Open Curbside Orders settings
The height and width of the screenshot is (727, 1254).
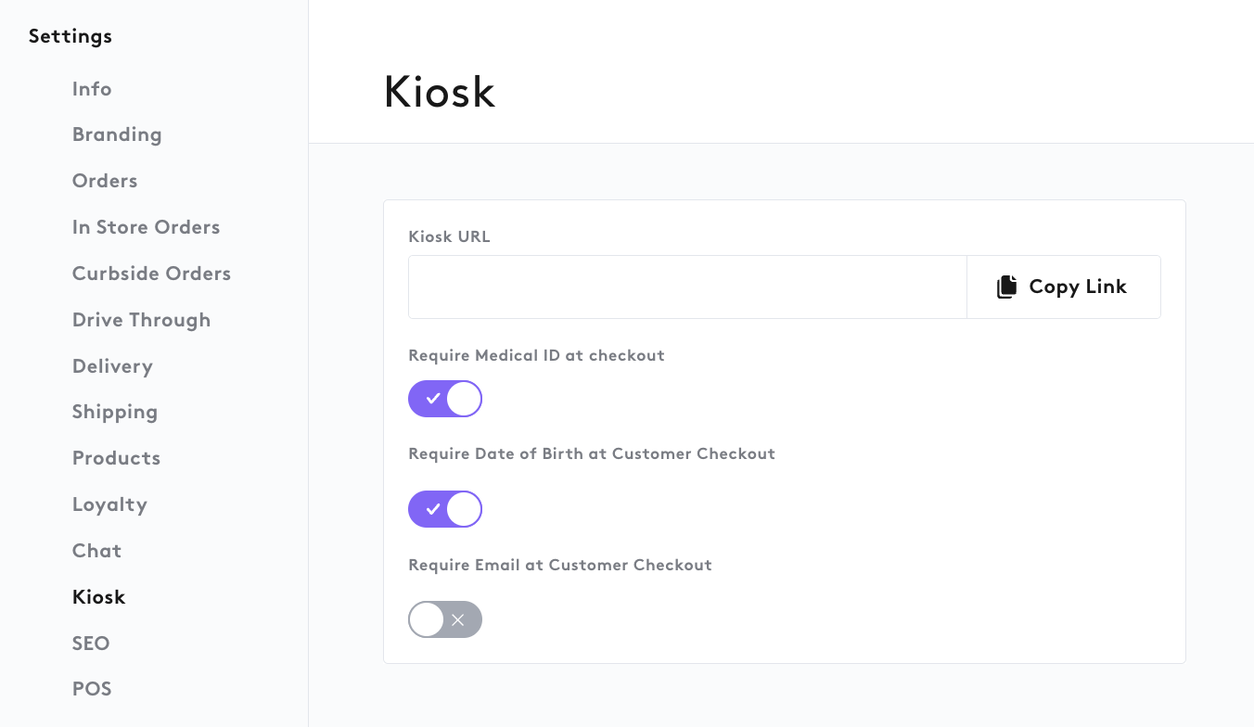click(151, 274)
